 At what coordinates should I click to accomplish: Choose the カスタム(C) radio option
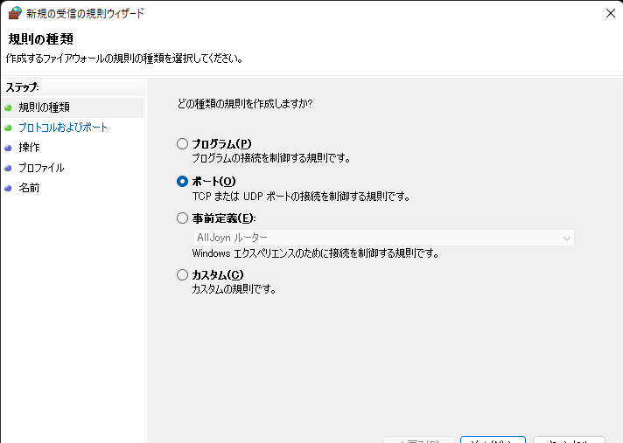click(182, 275)
